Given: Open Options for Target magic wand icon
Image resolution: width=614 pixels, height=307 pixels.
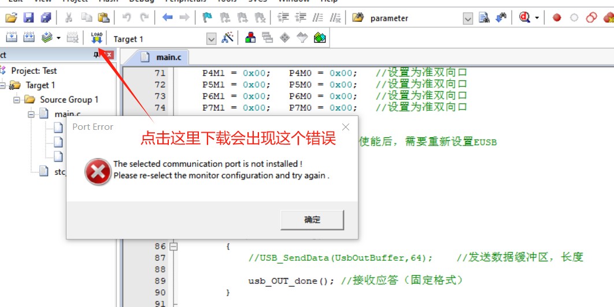Looking at the screenshot, I should [228, 38].
